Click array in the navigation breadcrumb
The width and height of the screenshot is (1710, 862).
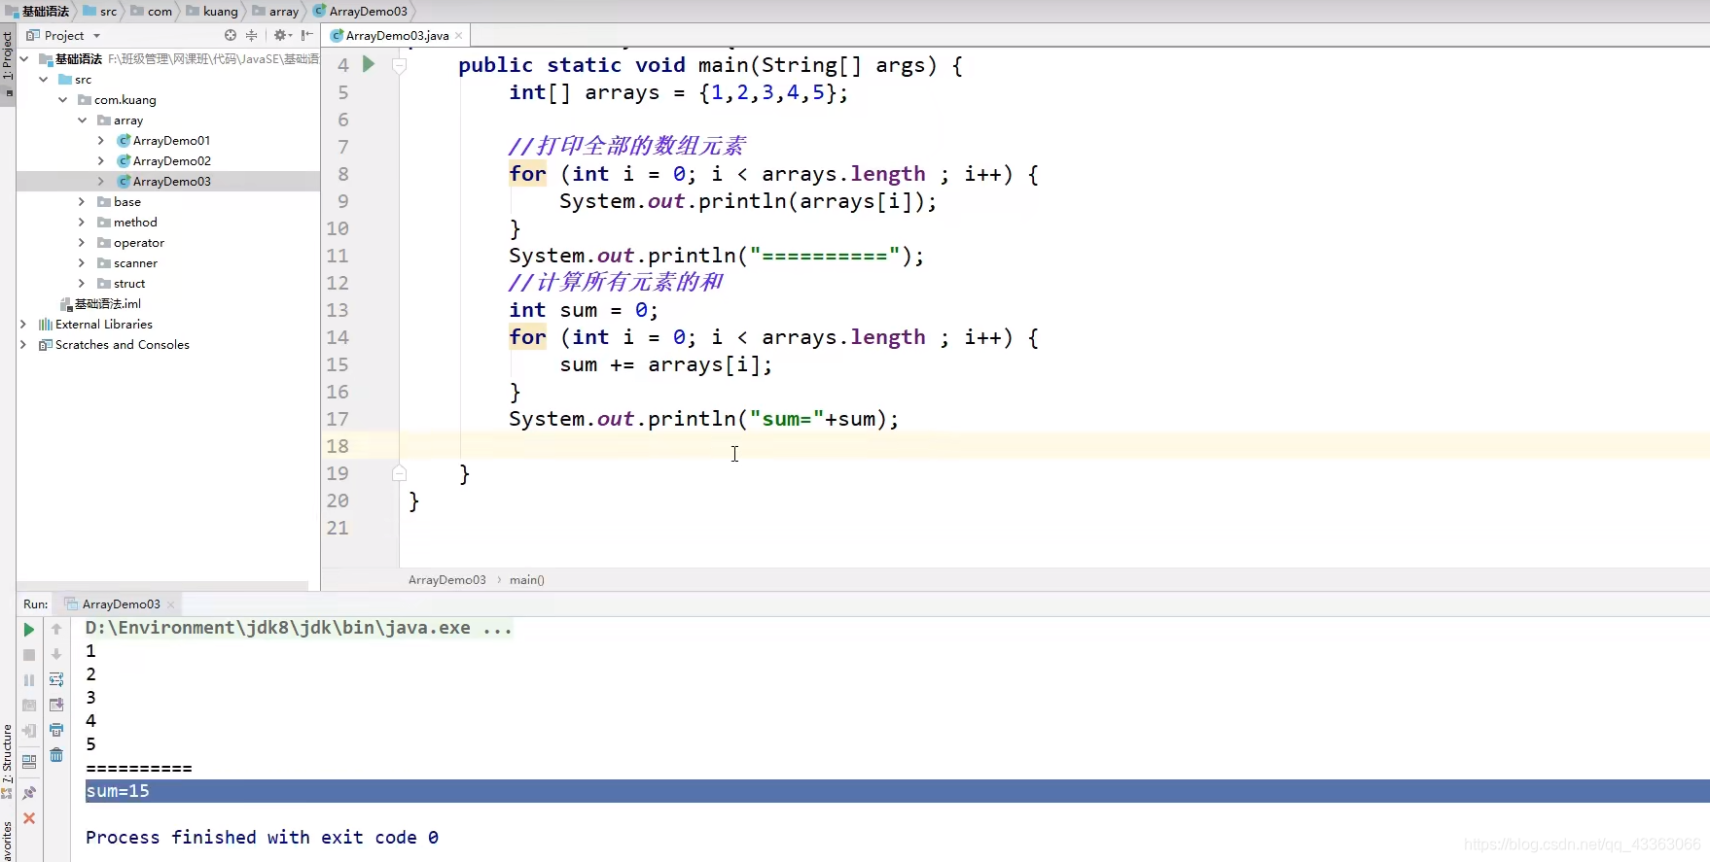276,11
